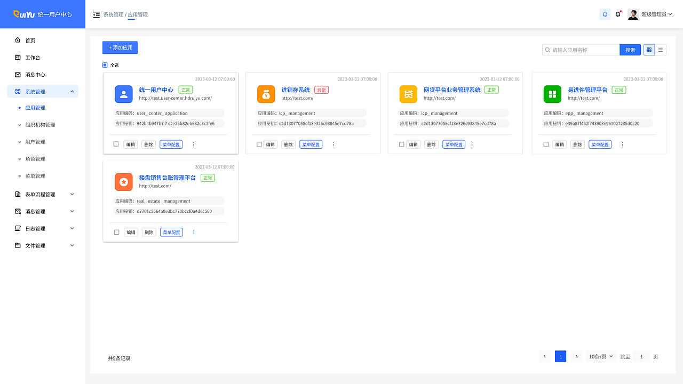Click 菜单配置 on the 进销存系统 card
Viewport: 683px width, 384px height.
coord(311,145)
